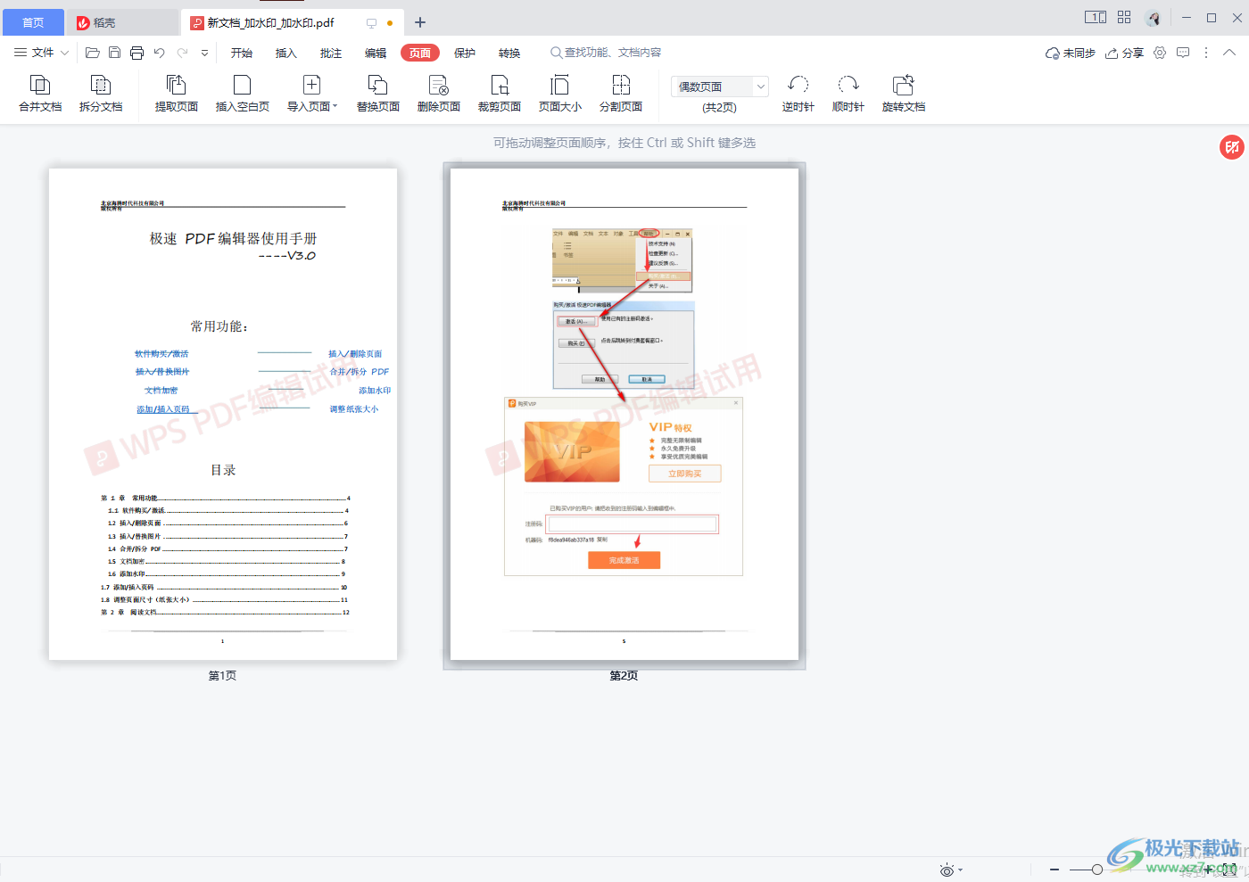
Task: Click the undo arrow icon
Action: [160, 53]
